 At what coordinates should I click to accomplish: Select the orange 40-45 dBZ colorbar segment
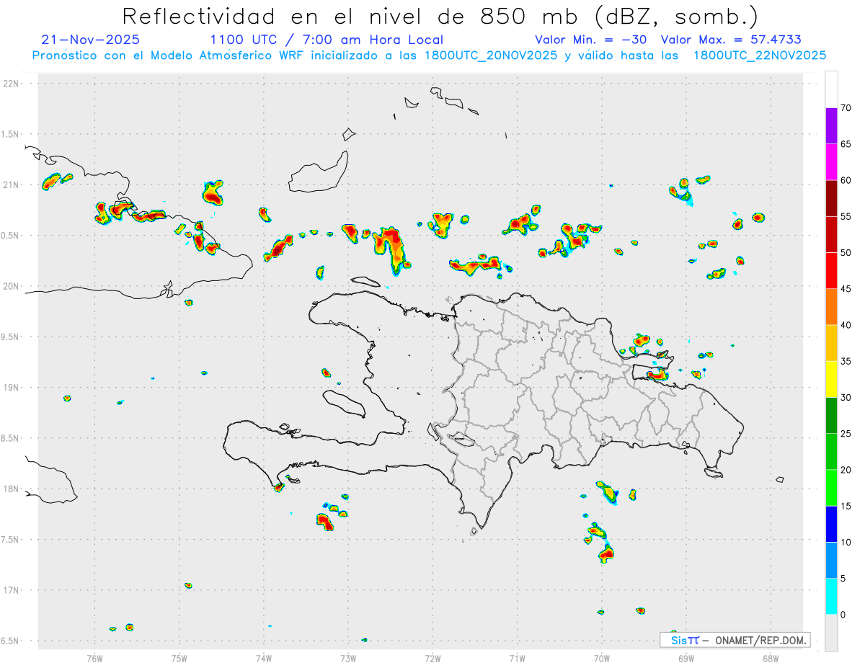point(831,307)
